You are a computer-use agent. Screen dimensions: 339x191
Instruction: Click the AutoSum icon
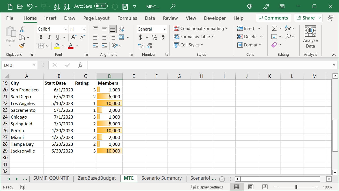pyautogui.click(x=275, y=28)
